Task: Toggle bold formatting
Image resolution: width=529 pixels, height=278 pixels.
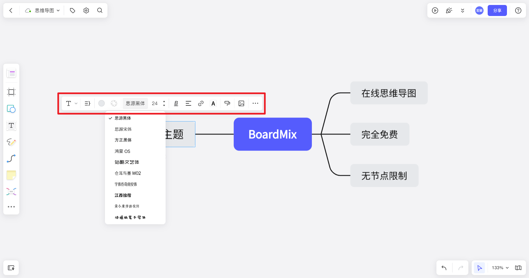Action: [x=176, y=103]
